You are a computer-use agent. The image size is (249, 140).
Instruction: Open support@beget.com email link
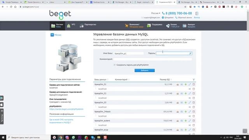click(151, 17)
